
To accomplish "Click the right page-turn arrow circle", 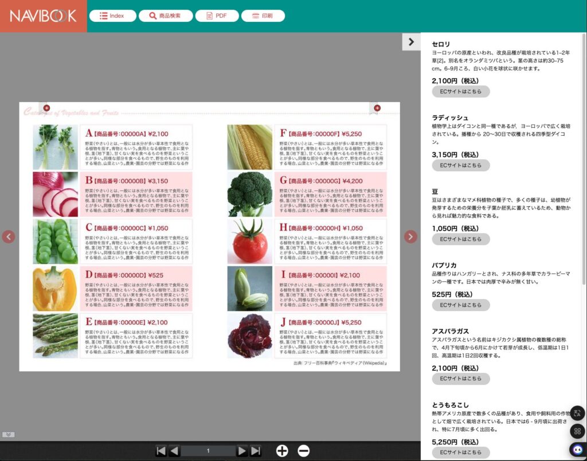I will [x=410, y=237].
